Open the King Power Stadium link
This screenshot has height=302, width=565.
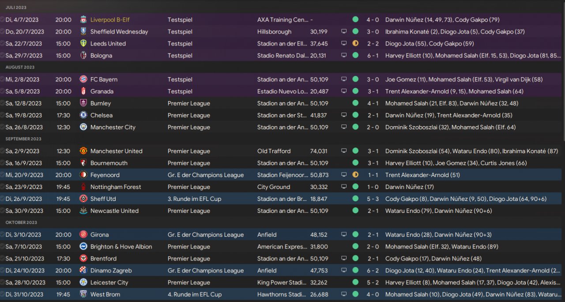coord(282,282)
